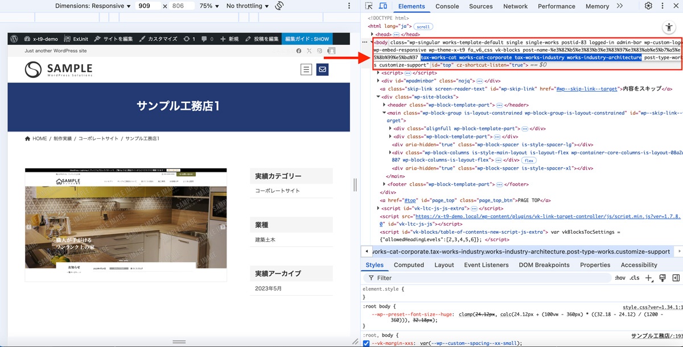This screenshot has height=347, width=683.
Task: Expand the header element node
Action: point(385,105)
